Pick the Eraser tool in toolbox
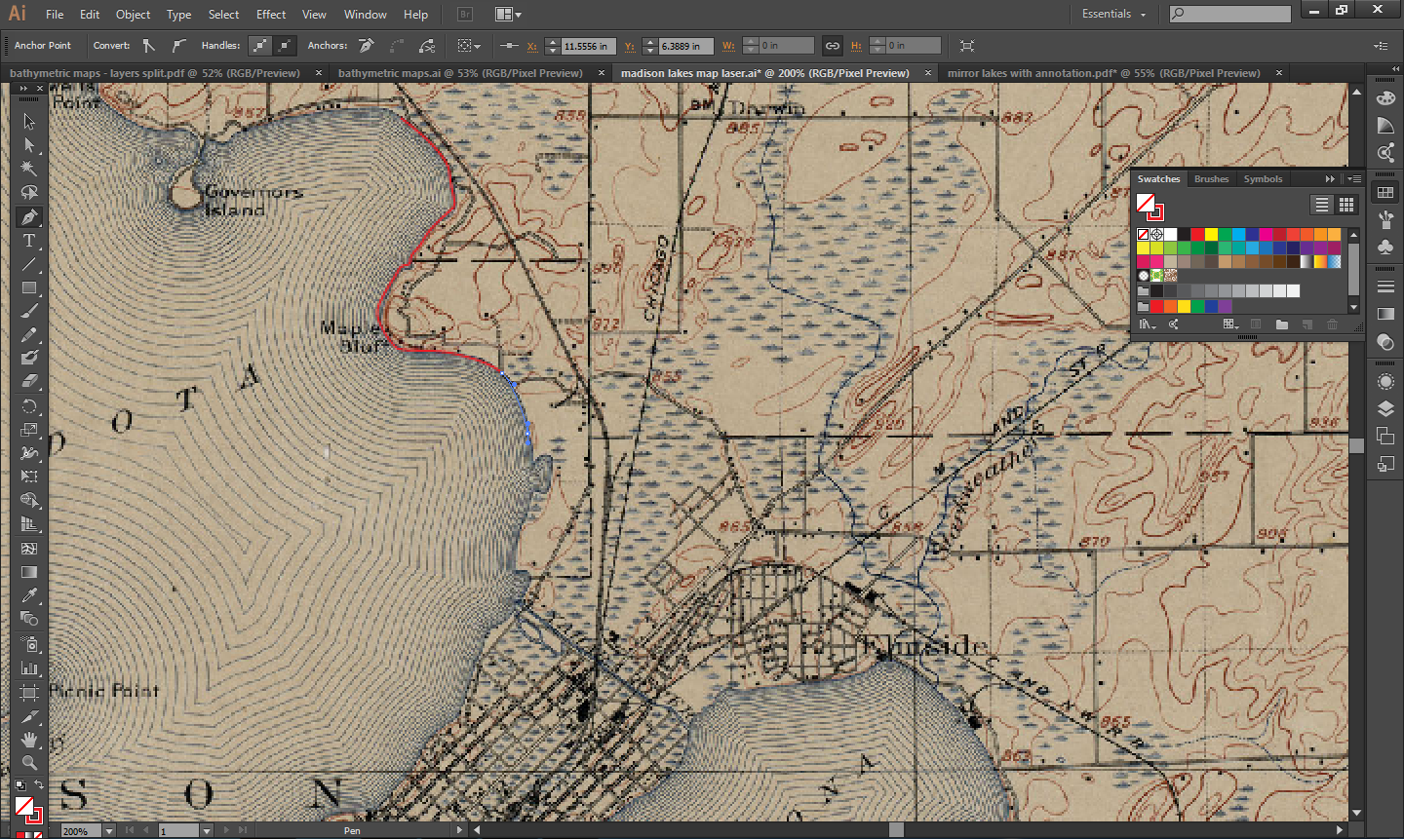This screenshot has width=1404, height=839. point(29,382)
